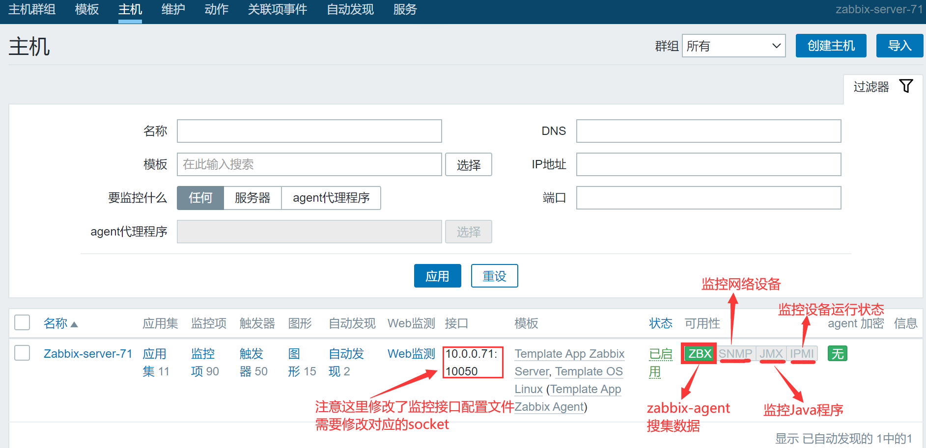Open the 主机群组 menu item
Screen dimensions: 926x448
[32, 9]
